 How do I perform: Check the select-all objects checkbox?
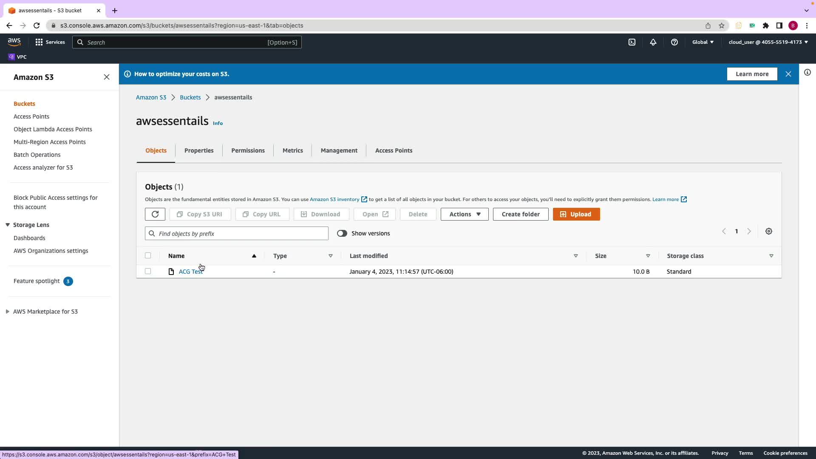148,255
